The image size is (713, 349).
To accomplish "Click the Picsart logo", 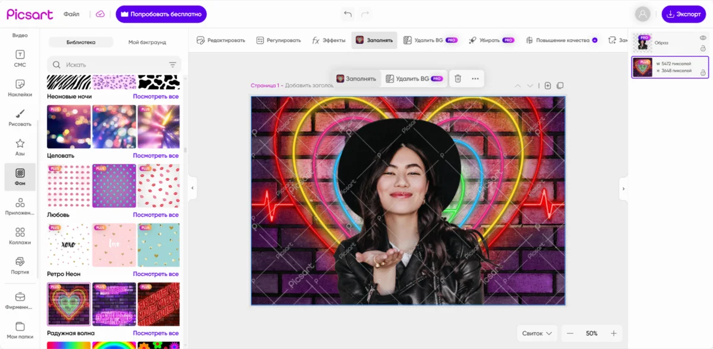I will coord(30,14).
